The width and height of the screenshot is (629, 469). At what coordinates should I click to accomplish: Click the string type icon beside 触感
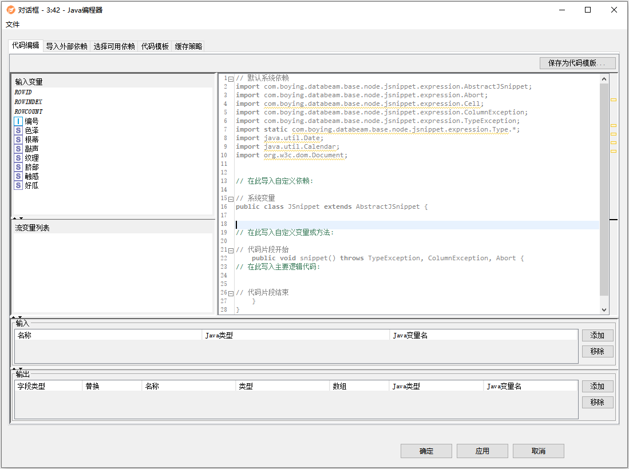pyautogui.click(x=18, y=176)
